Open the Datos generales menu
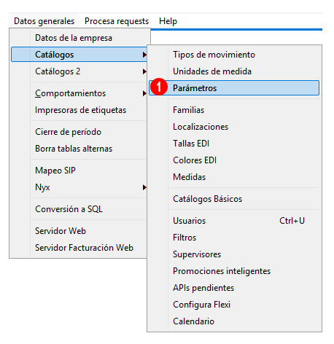The image size is (334, 344). [44, 21]
